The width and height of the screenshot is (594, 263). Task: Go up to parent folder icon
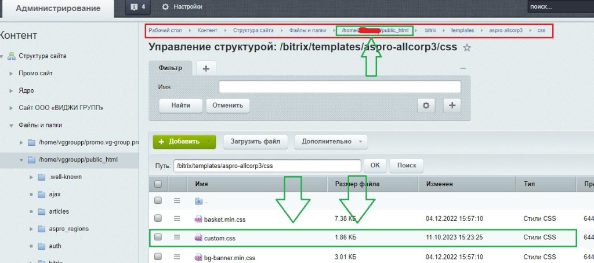(199, 201)
